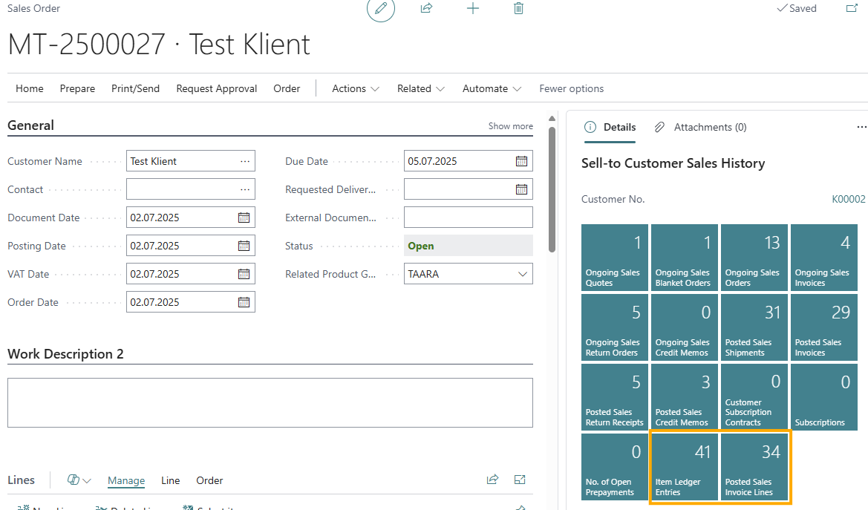Open customer number K00002 link
The height and width of the screenshot is (510, 868).
(848, 200)
